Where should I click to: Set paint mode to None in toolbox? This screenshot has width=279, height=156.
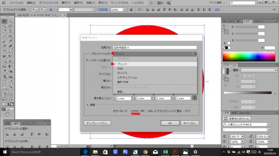12,104
